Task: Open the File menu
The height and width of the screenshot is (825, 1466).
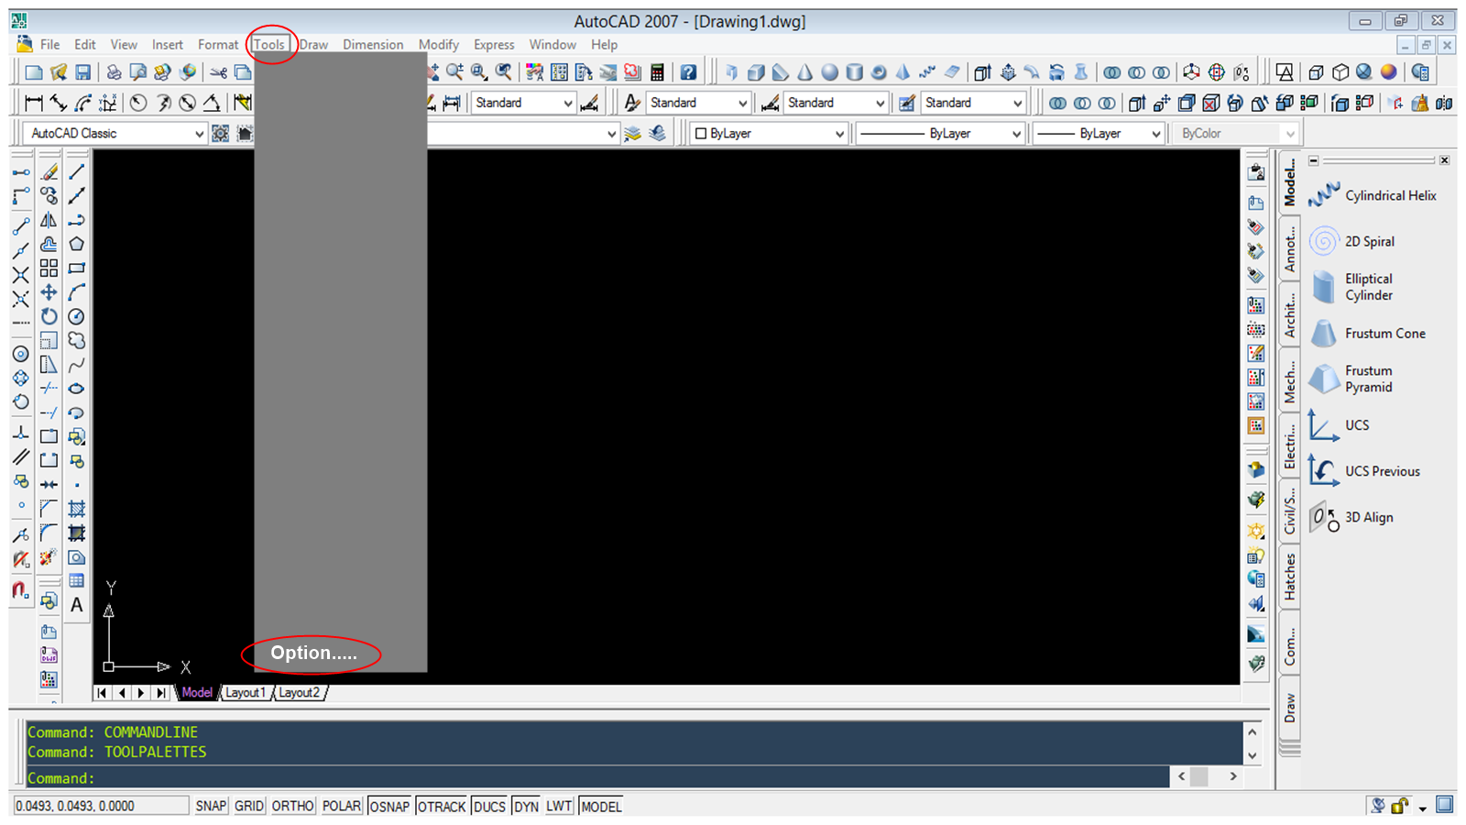Action: click(50, 44)
